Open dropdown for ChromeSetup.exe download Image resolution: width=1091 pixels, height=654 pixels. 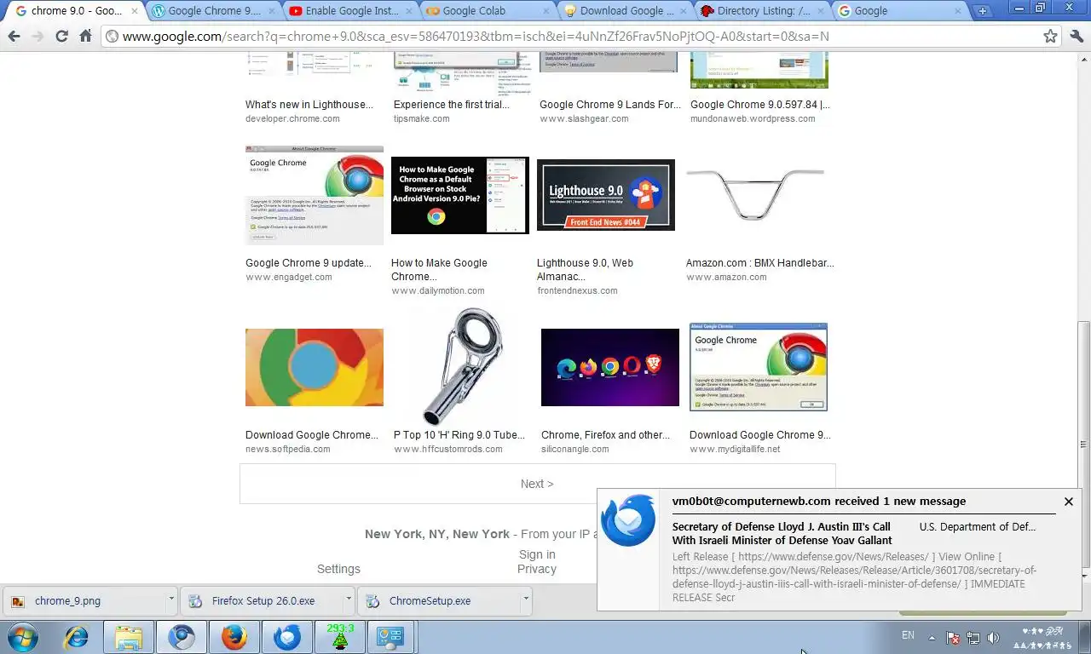click(x=526, y=599)
